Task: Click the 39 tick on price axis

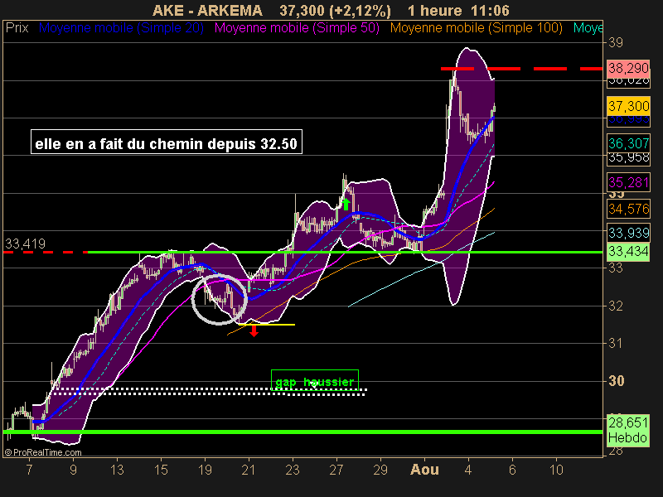Action: pyautogui.click(x=616, y=42)
